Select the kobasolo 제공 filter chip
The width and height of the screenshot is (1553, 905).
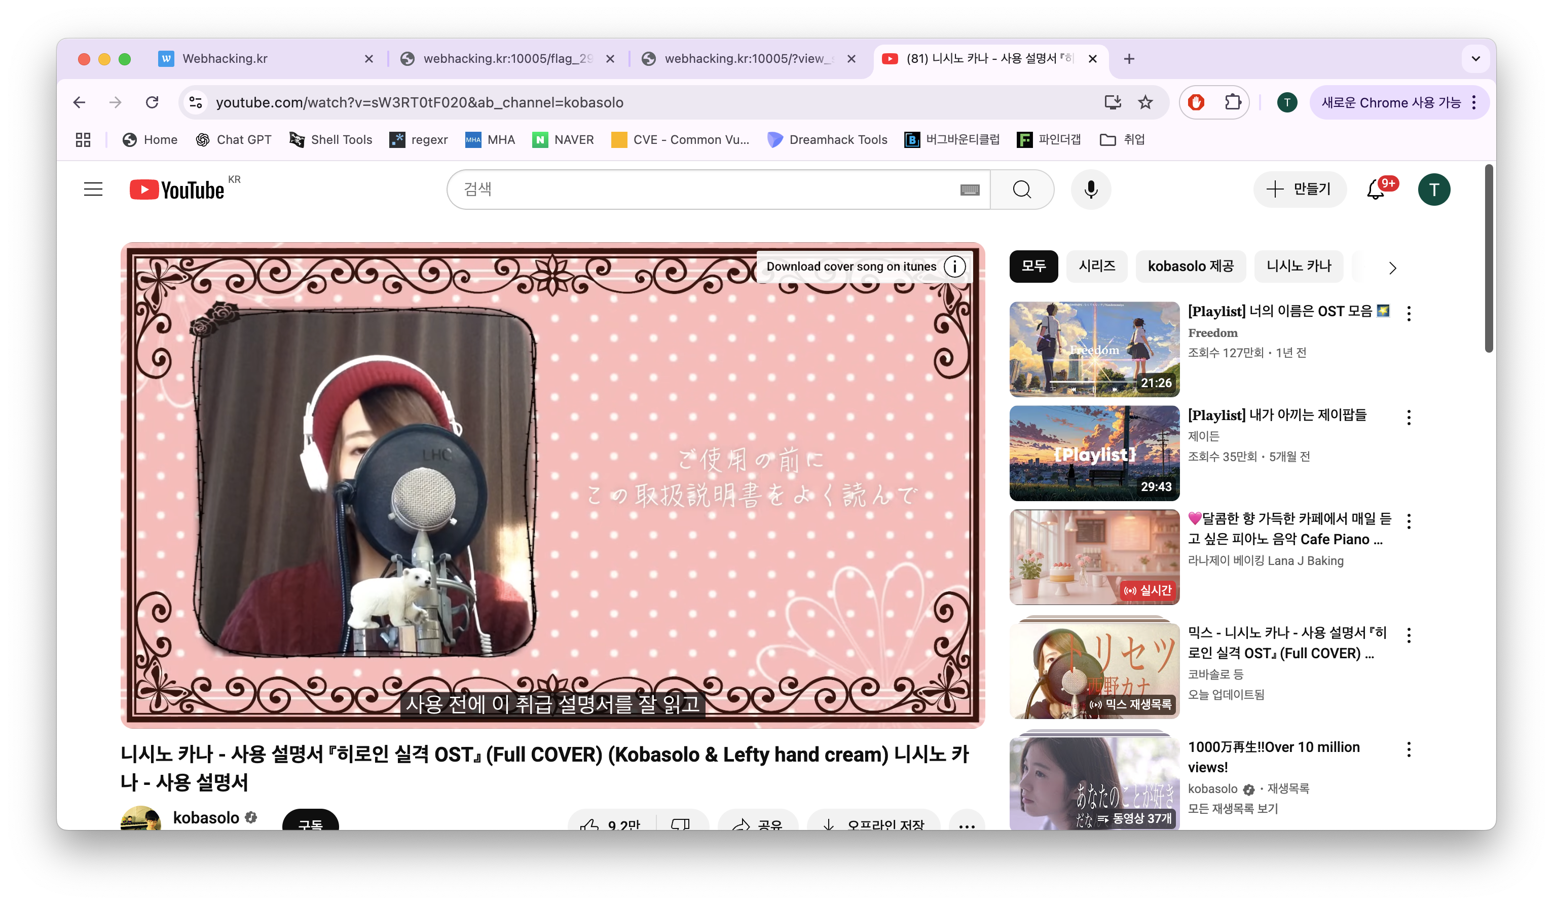[x=1190, y=266]
